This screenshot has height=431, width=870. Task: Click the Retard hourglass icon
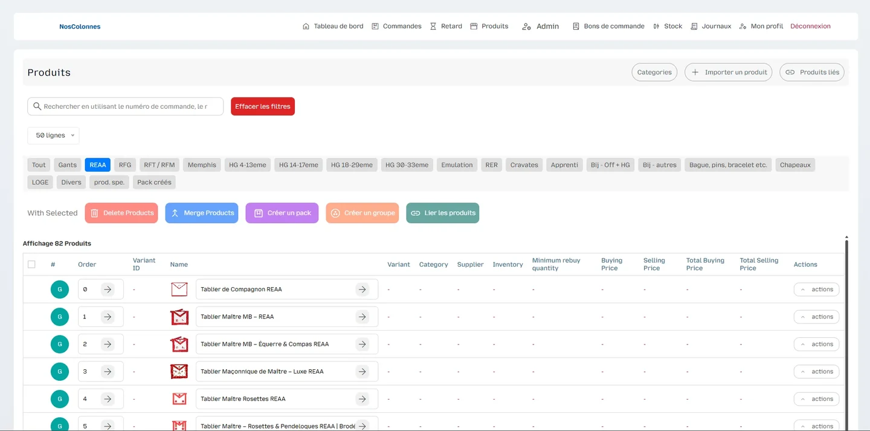(x=433, y=27)
